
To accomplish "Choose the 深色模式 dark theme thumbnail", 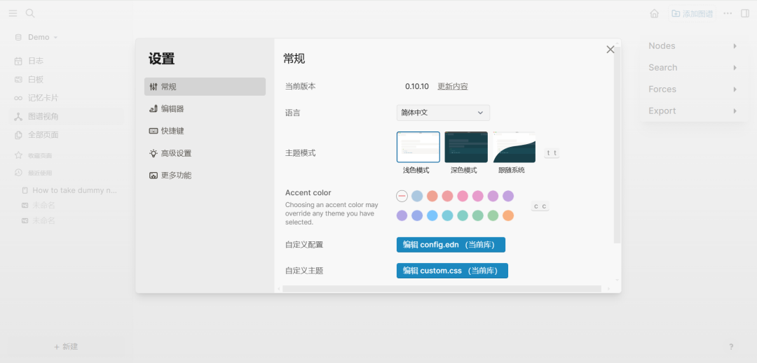I will [x=466, y=148].
